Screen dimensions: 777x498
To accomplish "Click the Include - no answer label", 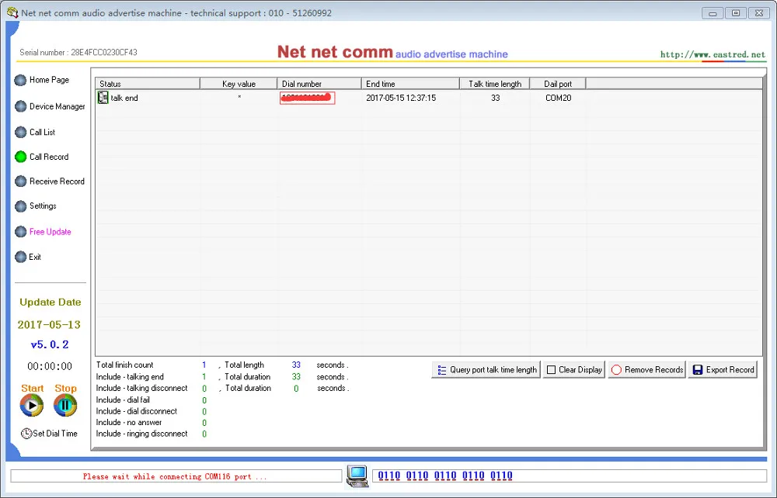I will point(129,422).
